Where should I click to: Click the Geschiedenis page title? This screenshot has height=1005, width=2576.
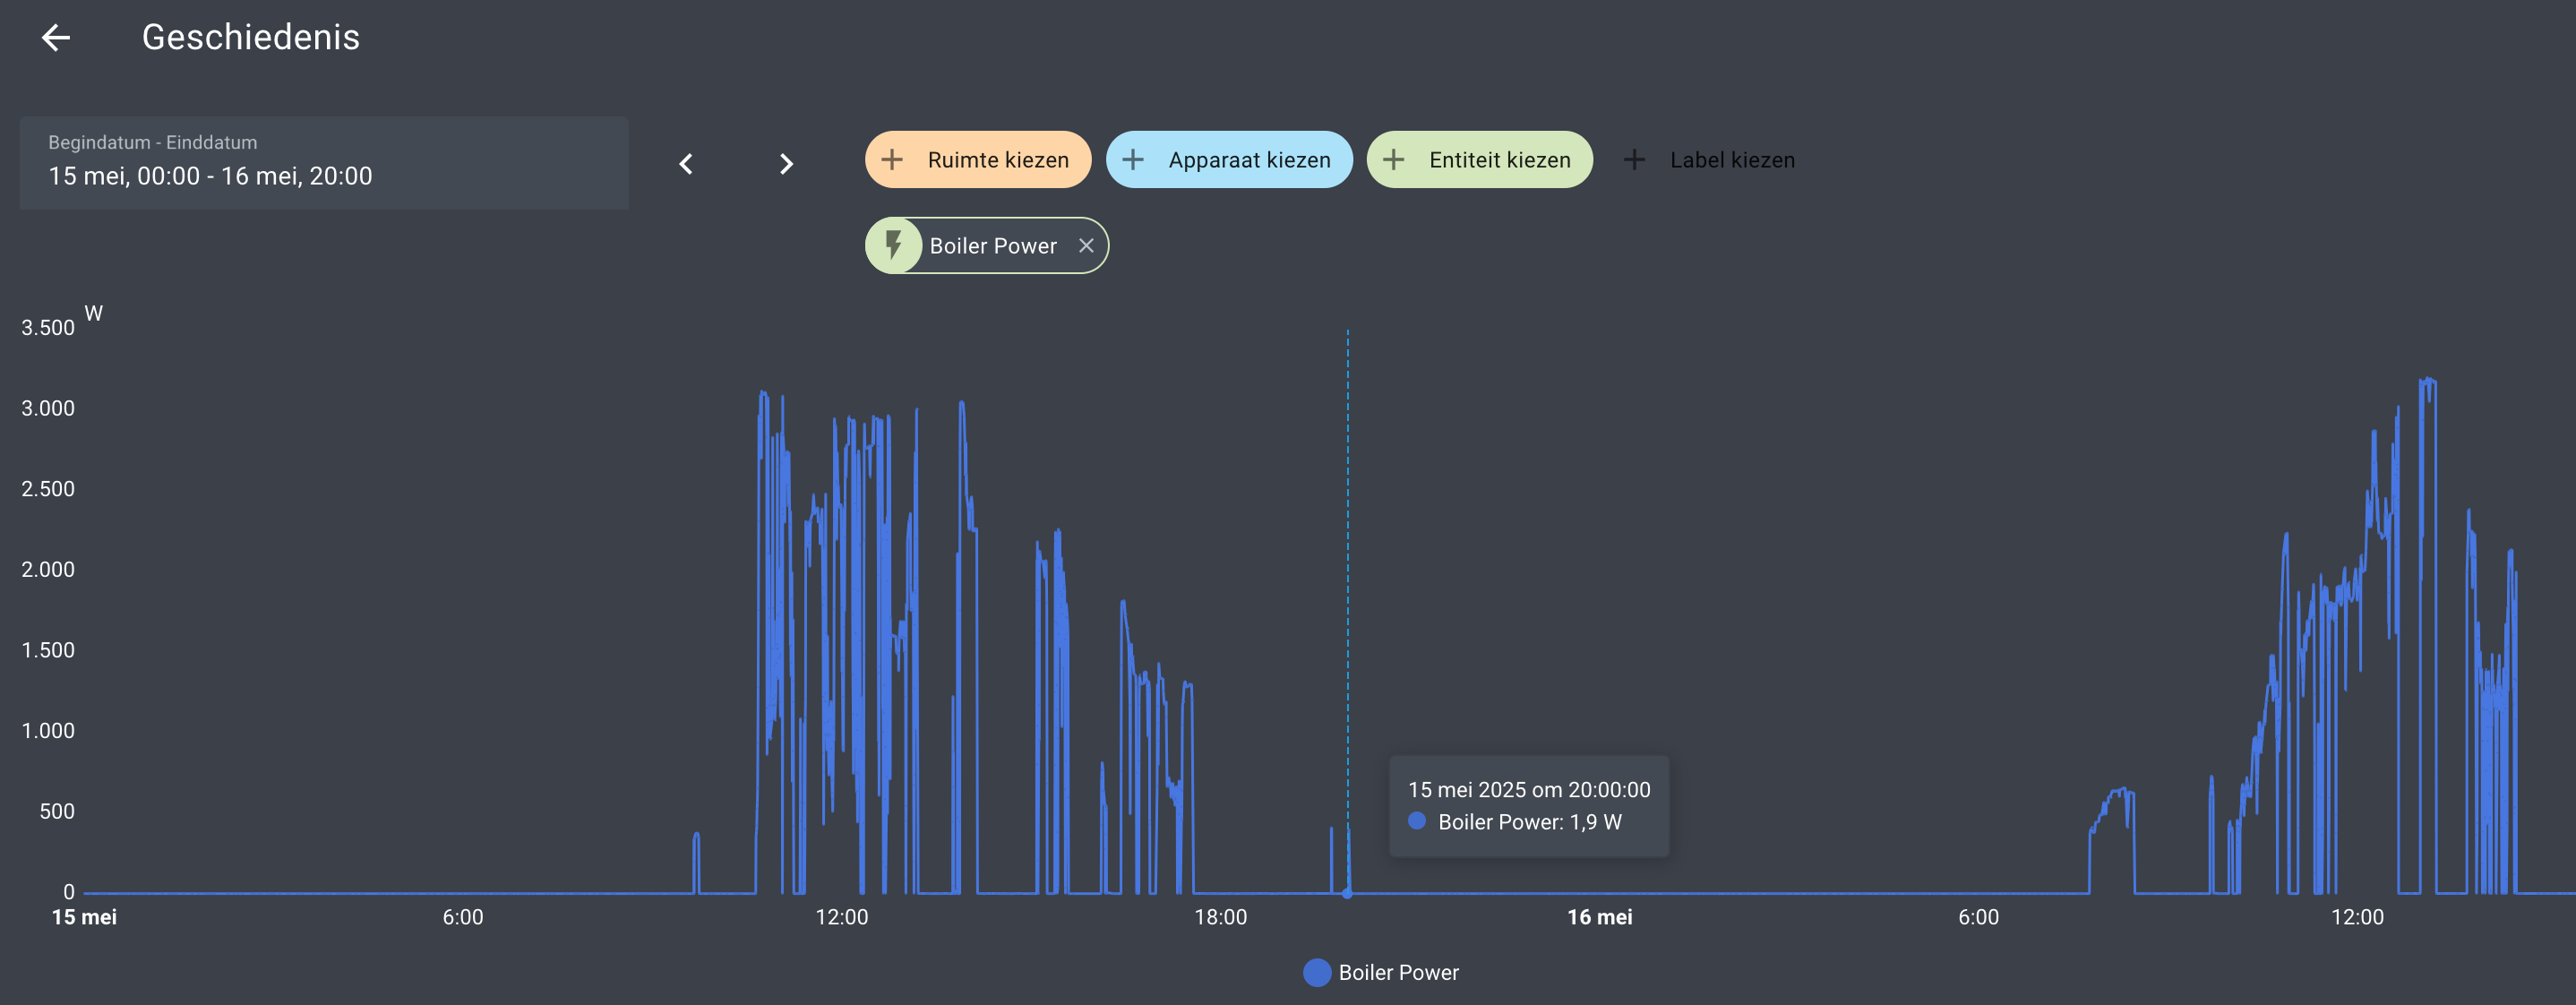coord(250,38)
